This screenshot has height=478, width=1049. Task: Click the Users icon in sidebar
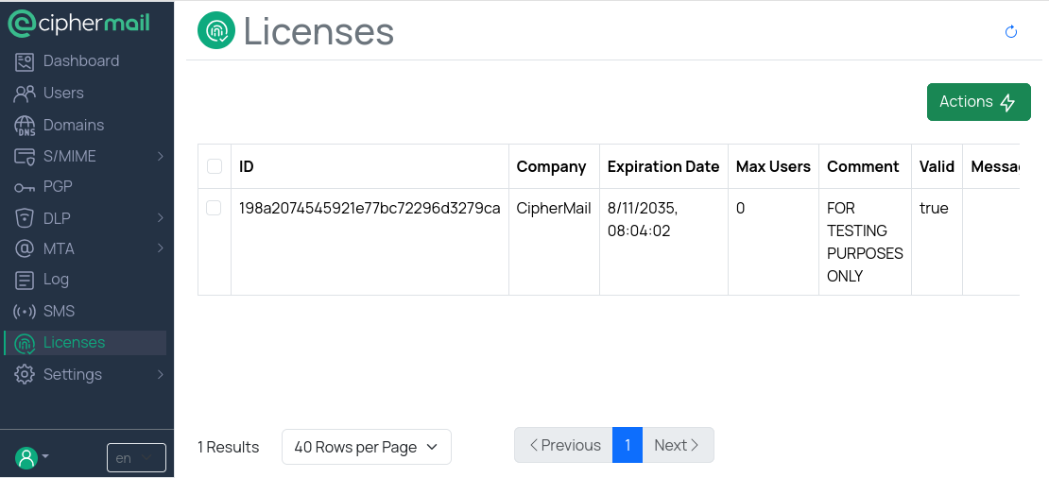[x=25, y=94]
